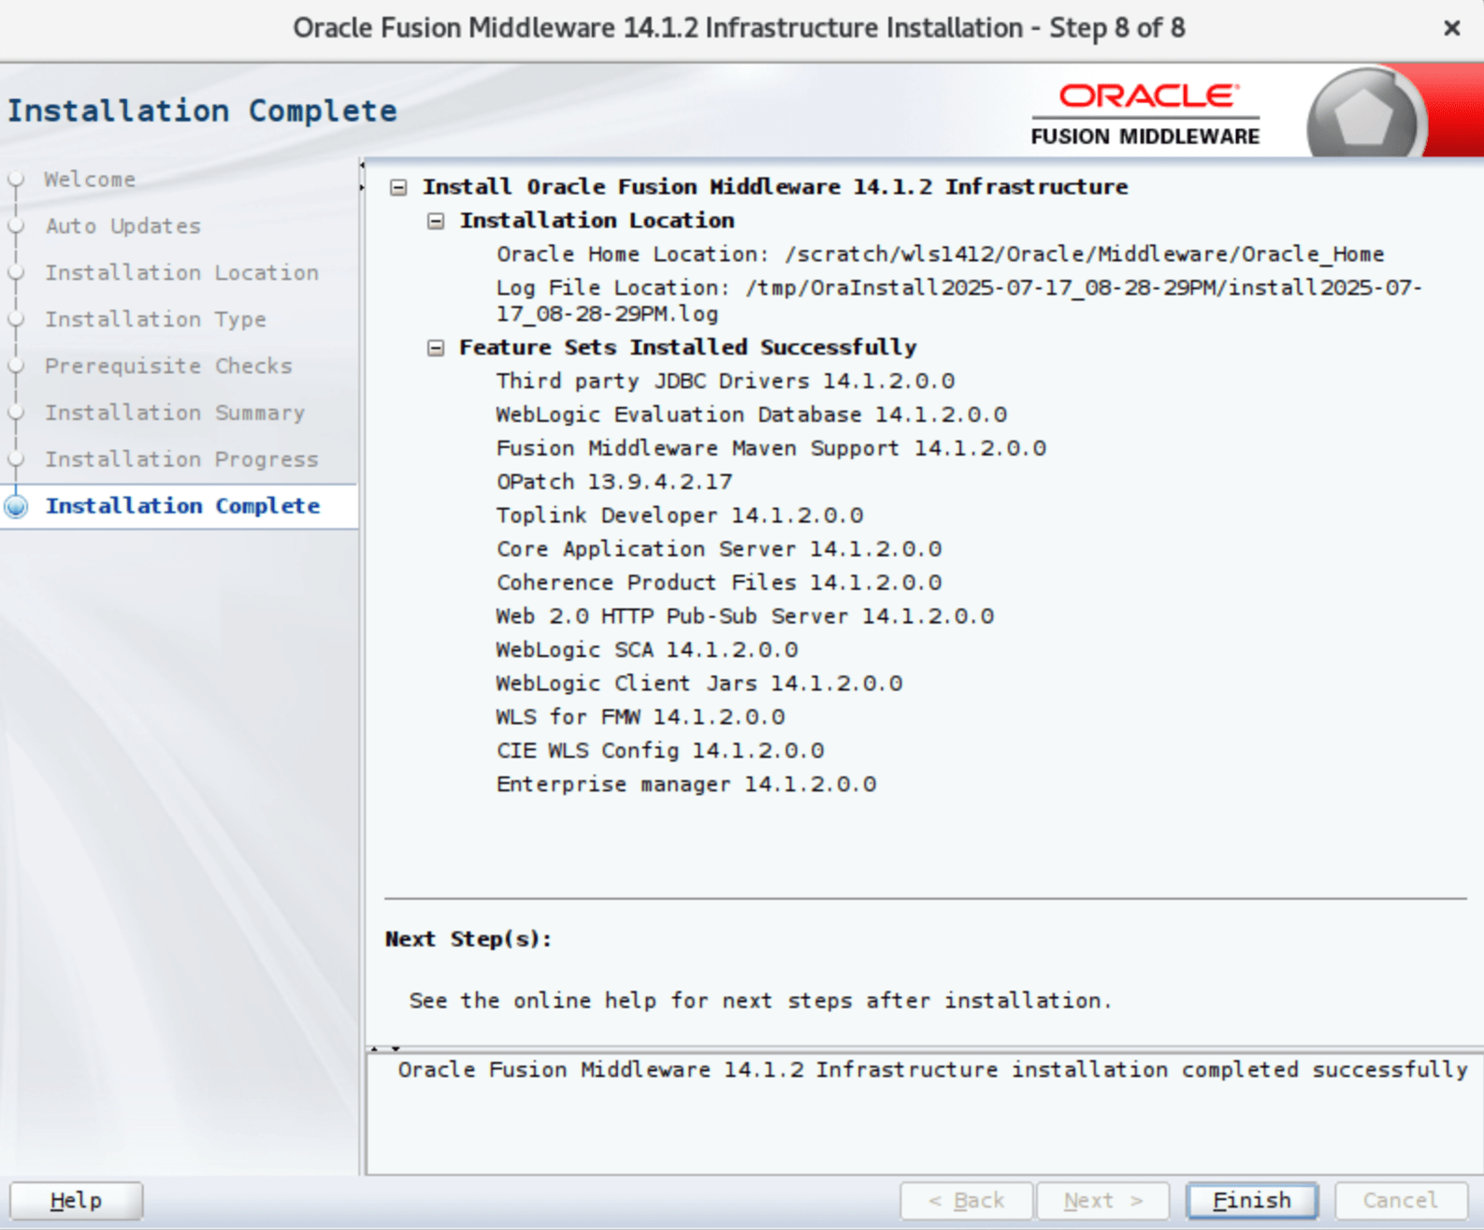Viewport: 1484px width, 1230px height.
Task: Select Fusion Middleware Maven Support row
Action: click(x=771, y=449)
